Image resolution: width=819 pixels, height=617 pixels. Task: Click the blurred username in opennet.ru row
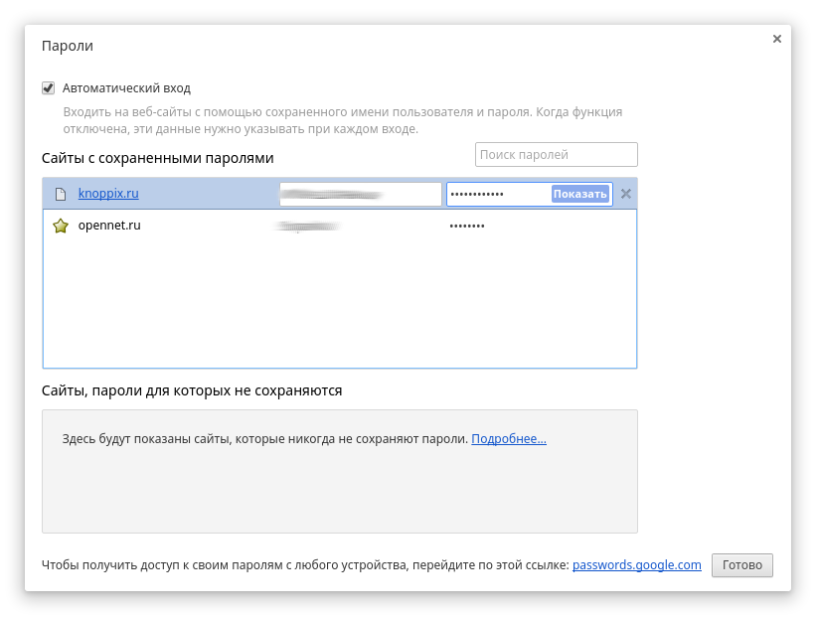click(306, 227)
